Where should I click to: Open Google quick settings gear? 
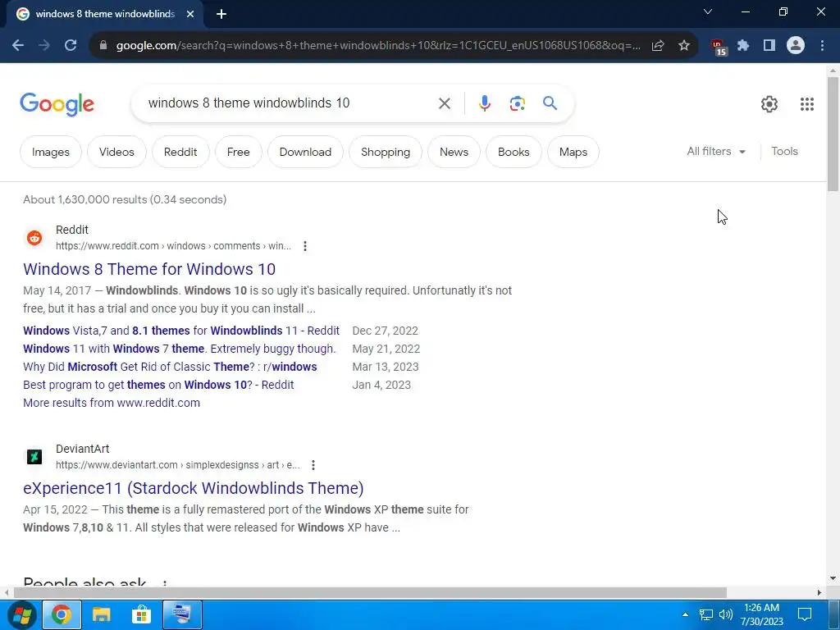point(769,104)
